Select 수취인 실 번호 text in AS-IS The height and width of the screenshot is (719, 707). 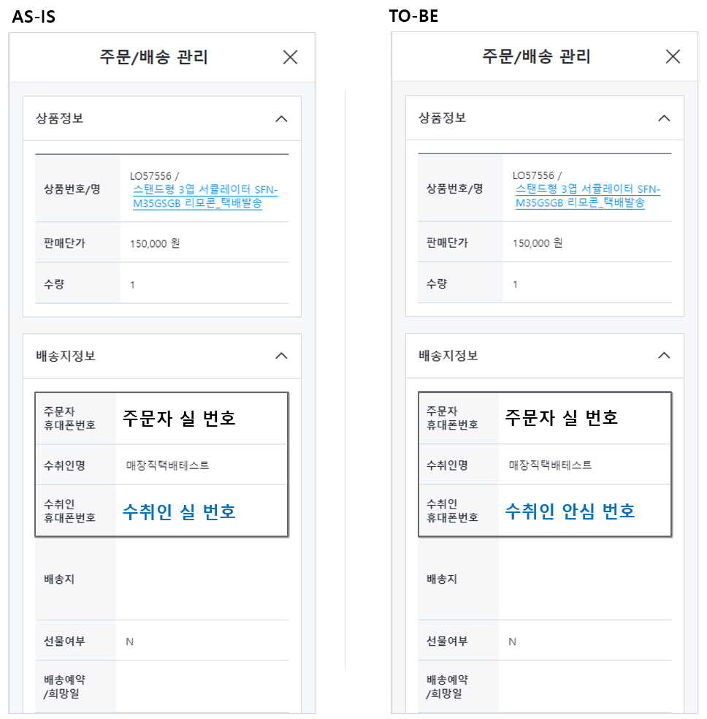[179, 511]
